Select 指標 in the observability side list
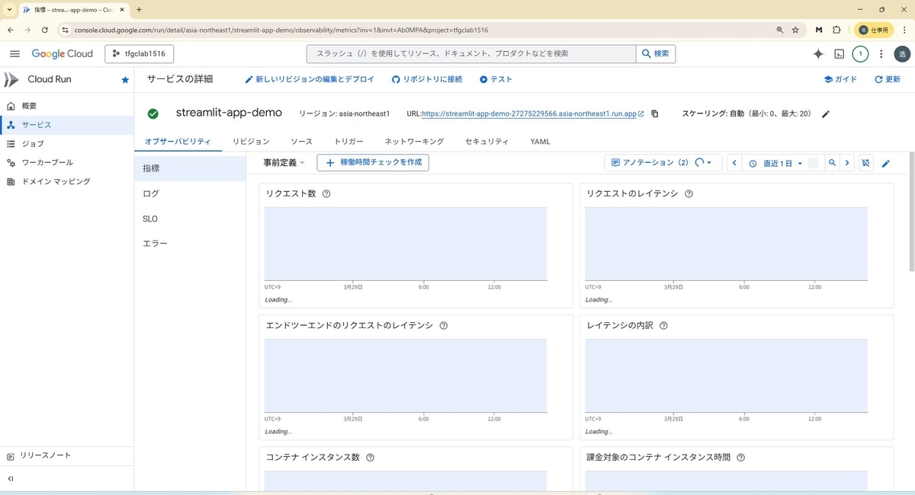915x495 pixels. (x=191, y=168)
